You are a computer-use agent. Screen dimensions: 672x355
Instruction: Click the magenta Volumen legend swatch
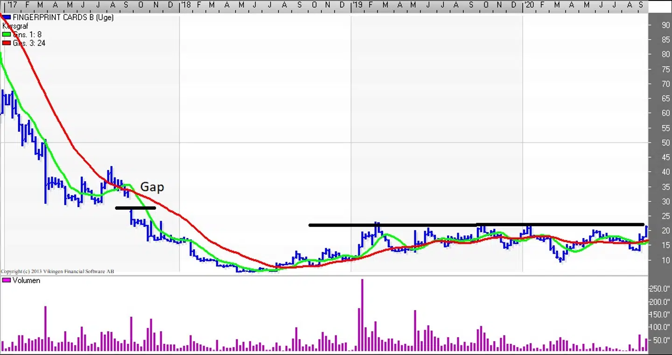(x=7, y=280)
